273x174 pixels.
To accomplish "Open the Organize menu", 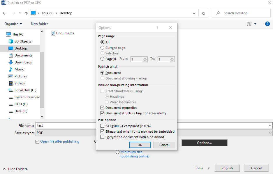I will 12,24.
